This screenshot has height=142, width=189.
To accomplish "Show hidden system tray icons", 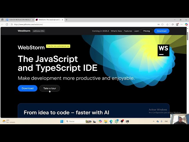I will [x=154, y=121].
